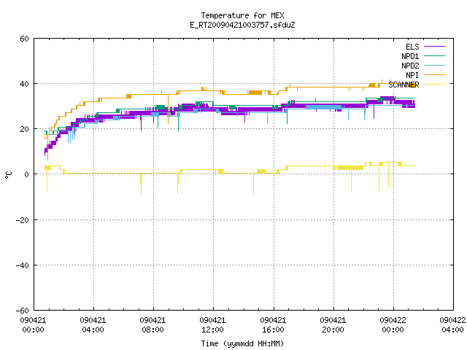Click the orange NPI legend line sample

[434, 74]
